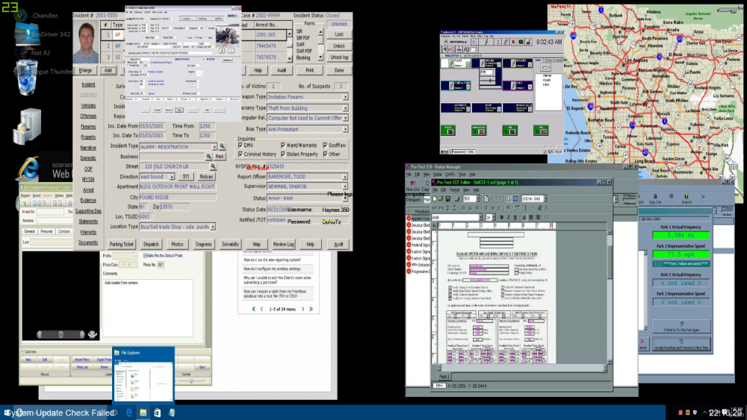747x420 pixels.
Task: Click align left icon in CCF Editor
Action: pyautogui.click(x=524, y=217)
